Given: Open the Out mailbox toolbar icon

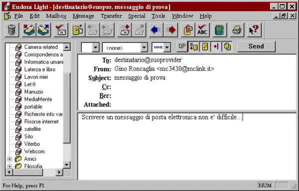Looking at the screenshot, I should tap(43, 30).
